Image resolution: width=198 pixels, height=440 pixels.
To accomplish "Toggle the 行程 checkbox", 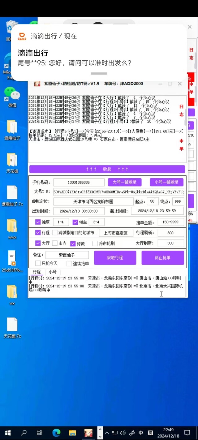I will (x=38, y=233).
